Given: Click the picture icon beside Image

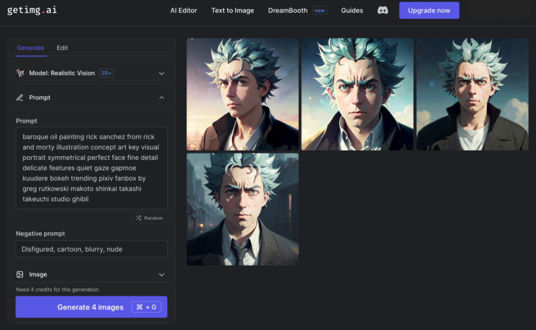Looking at the screenshot, I should point(20,274).
